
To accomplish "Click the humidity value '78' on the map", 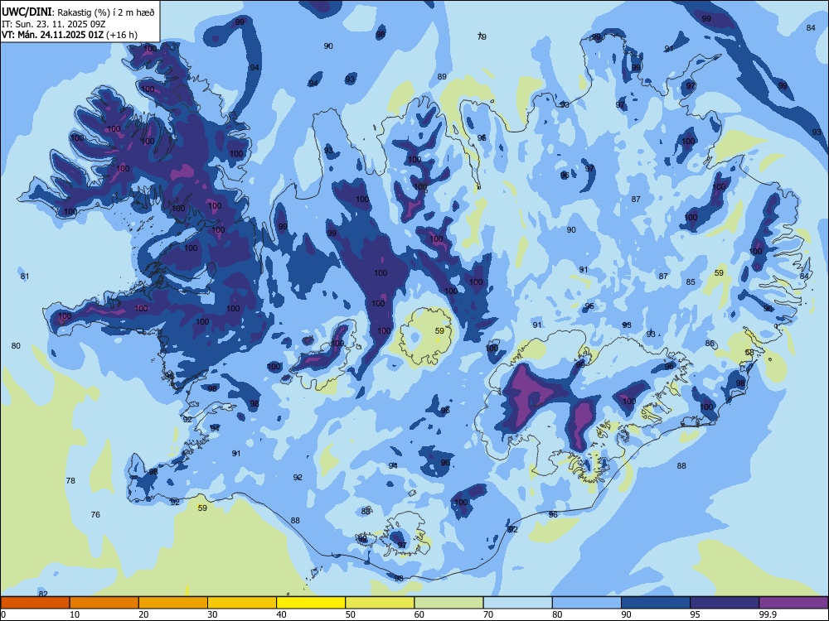I will [x=70, y=480].
